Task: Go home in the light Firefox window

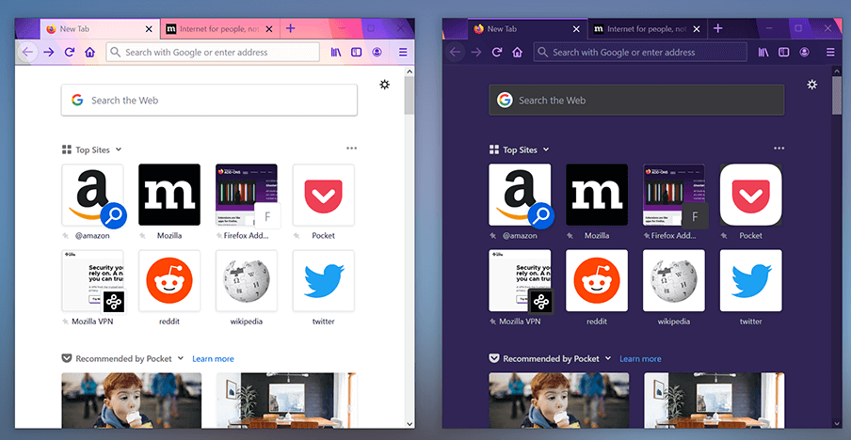Action: click(x=90, y=52)
